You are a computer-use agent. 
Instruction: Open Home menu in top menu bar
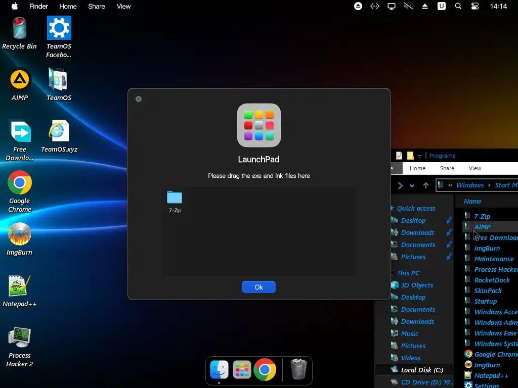coord(68,6)
